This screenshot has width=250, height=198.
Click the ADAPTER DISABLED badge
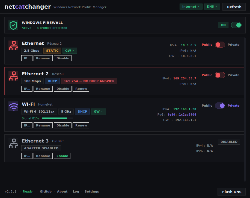(41, 148)
